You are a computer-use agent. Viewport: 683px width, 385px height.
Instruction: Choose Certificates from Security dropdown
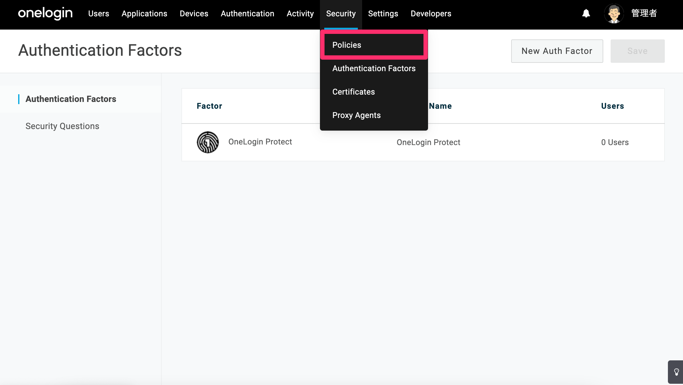pyautogui.click(x=374, y=92)
